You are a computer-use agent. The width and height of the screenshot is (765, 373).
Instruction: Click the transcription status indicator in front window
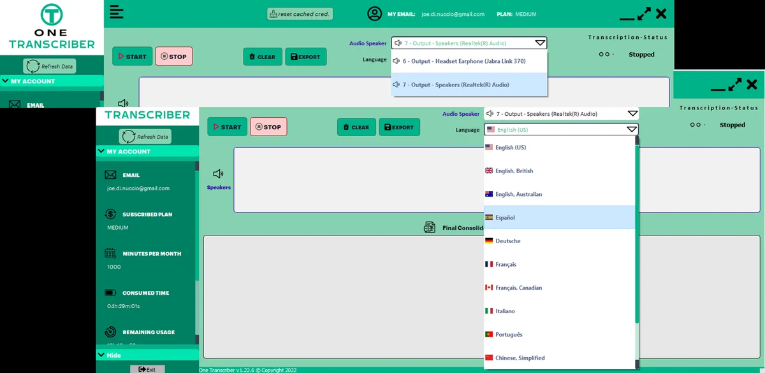pos(697,125)
